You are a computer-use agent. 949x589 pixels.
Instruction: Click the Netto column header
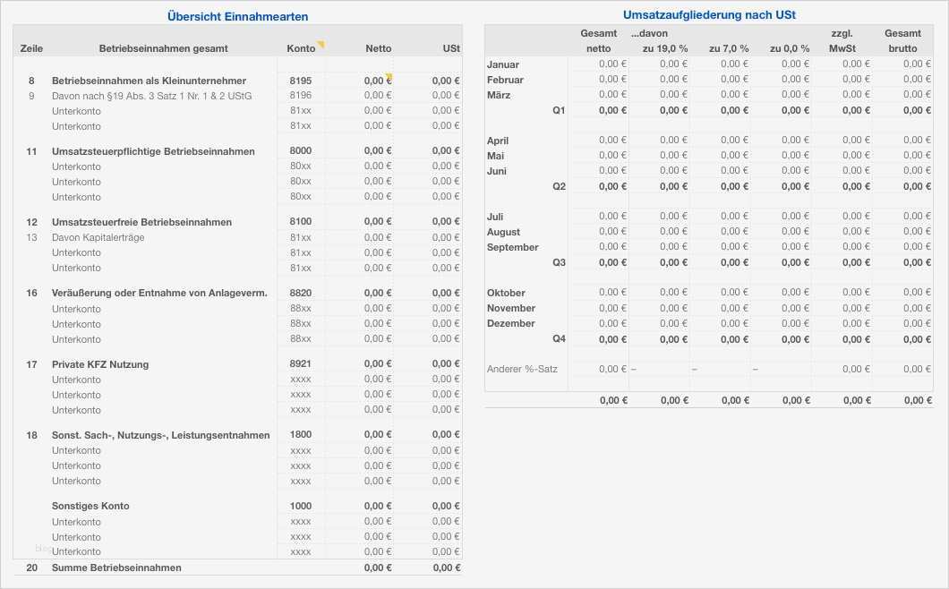click(x=379, y=48)
